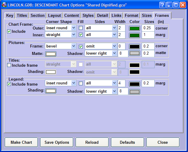This screenshot has width=188, height=152.
Task: Click the help question mark icon in title bar
Action: (x=163, y=5)
